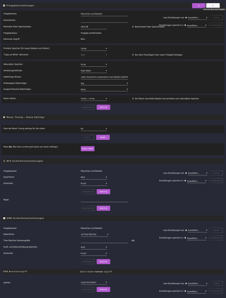Open the Ausgeschlossene Datenträger dropdown showing Keine
Screen dimensions: 226x298
104,89
